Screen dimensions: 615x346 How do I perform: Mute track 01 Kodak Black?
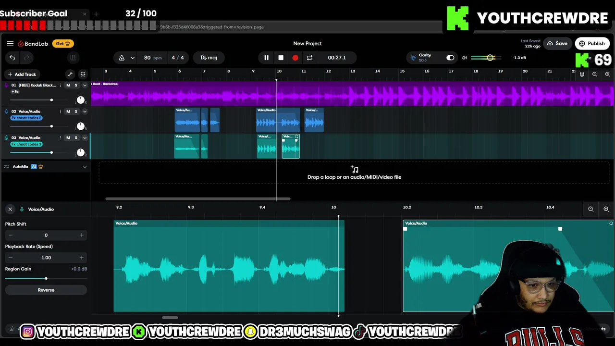pyautogui.click(x=68, y=85)
